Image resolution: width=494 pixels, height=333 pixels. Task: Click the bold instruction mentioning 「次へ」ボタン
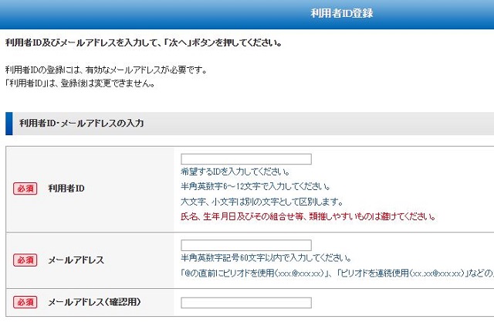tap(143, 42)
